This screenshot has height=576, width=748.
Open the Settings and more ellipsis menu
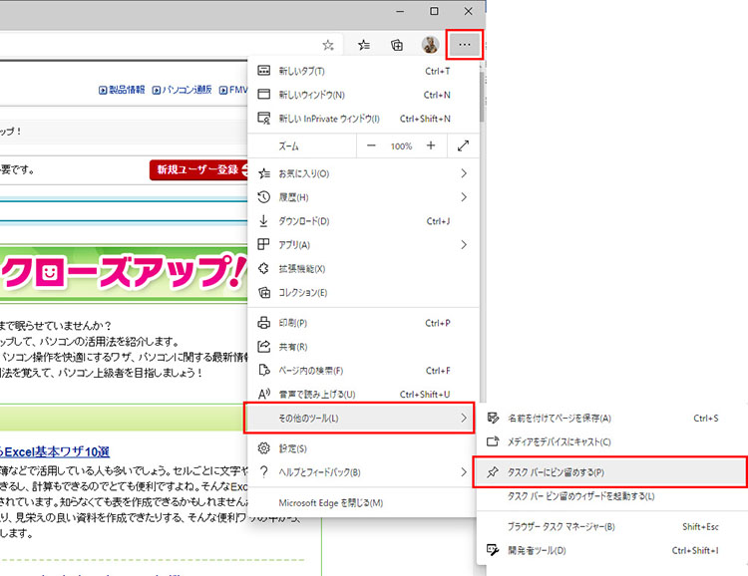coord(465,45)
